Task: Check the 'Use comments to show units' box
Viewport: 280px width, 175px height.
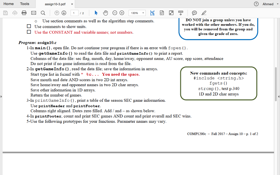Action: pyautogui.click(x=29, y=26)
